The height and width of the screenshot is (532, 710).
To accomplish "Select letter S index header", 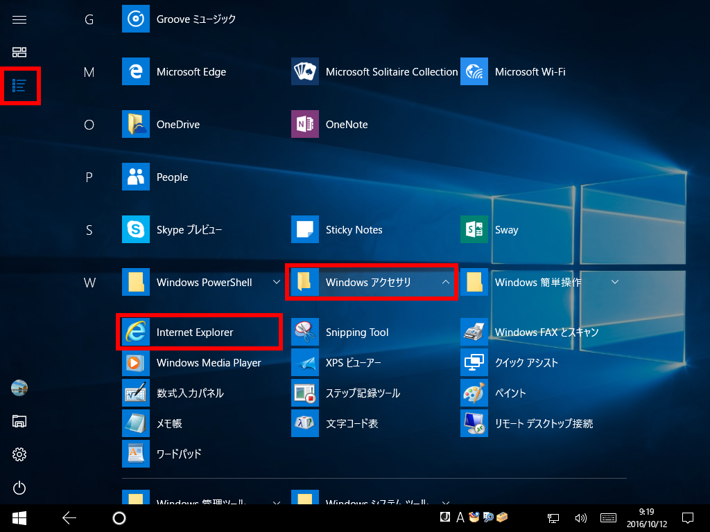I will 89,230.
